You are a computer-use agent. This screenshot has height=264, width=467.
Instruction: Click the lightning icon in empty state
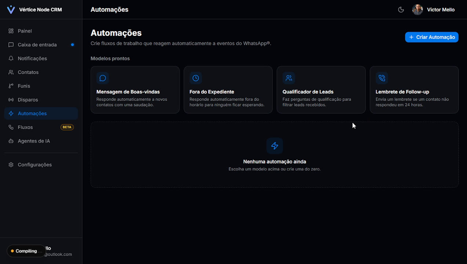click(x=275, y=146)
